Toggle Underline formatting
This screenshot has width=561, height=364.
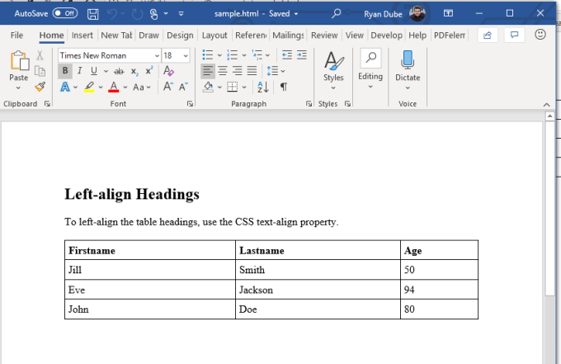[x=94, y=71]
